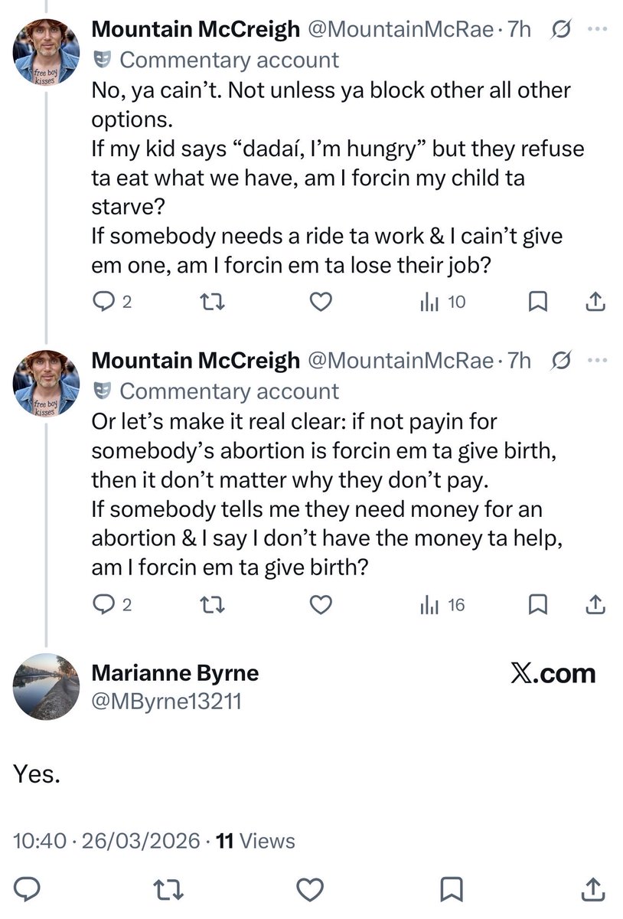The width and height of the screenshot is (623, 919).
Task: Open the @MByrne13211 profile handle
Action: [x=166, y=700]
